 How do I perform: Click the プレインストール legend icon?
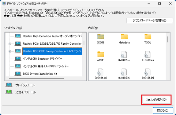(9, 85)
